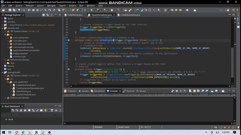Click Remove All Terminated Launches in Console
Screen dimensions: 241x135
click(x=185, y=91)
